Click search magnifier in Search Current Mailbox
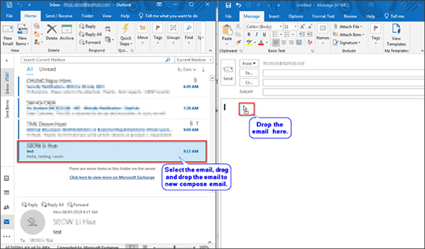This screenshot has height=249, width=425. click(x=168, y=60)
